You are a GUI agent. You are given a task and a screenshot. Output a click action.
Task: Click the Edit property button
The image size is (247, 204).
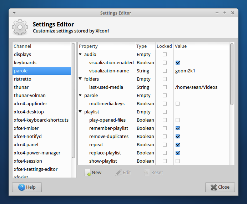(x=123, y=173)
